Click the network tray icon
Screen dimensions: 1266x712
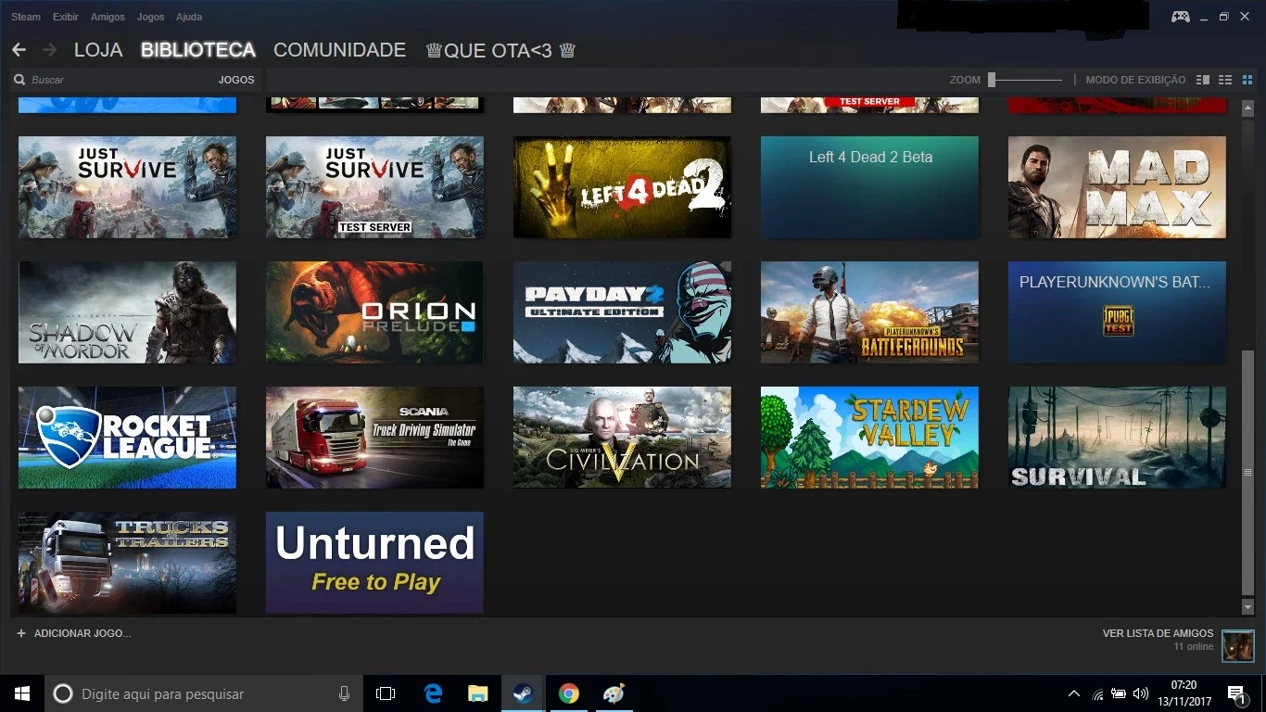[x=1098, y=693]
